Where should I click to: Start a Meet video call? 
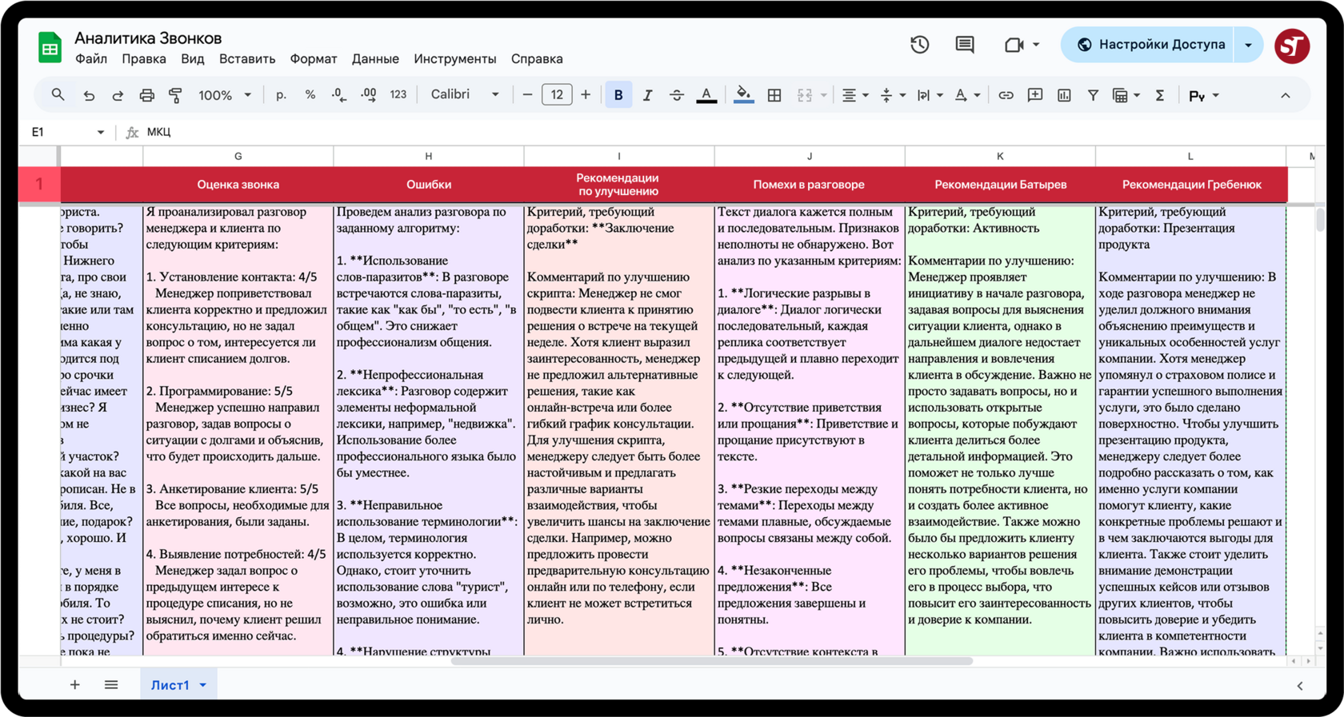[x=1014, y=45]
